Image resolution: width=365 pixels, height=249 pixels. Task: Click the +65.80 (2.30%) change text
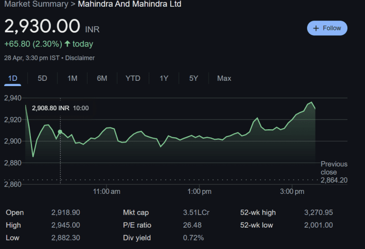click(x=33, y=44)
